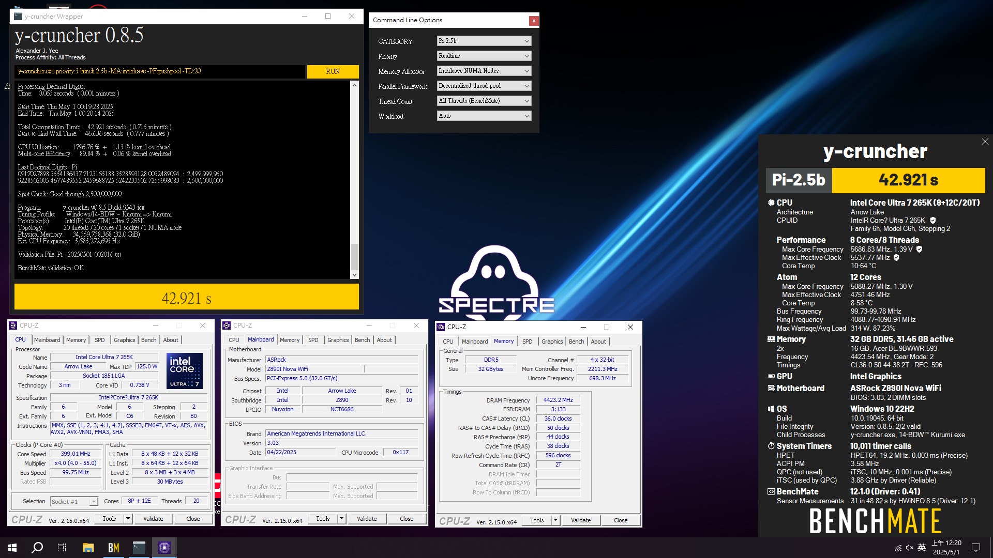This screenshot has width=993, height=558.
Task: Open Task View in the taskbar
Action: point(62,548)
